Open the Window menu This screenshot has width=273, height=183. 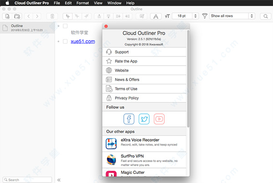[114, 3]
